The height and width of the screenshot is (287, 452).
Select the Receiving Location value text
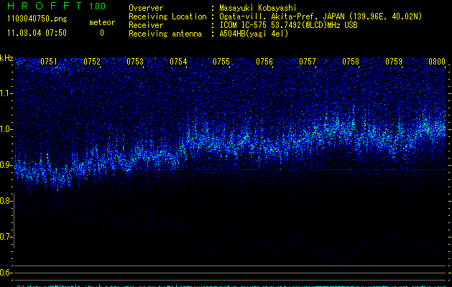coord(320,17)
